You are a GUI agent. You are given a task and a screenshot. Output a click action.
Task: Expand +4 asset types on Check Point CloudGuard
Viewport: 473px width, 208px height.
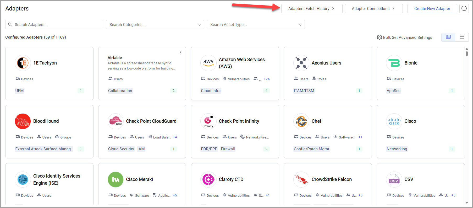[175, 137]
